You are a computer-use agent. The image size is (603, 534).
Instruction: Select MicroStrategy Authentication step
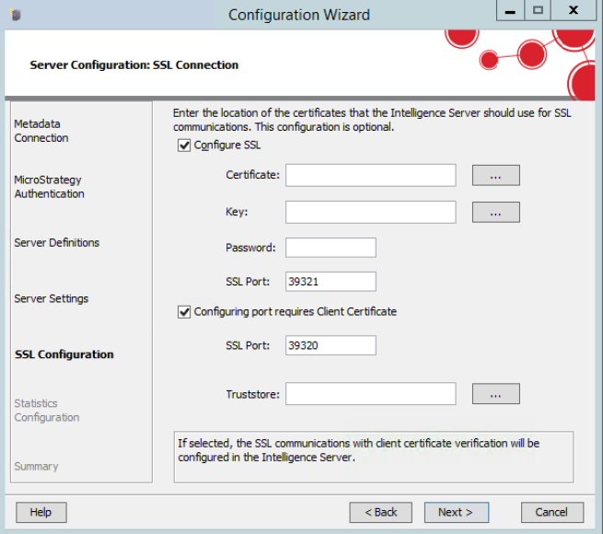coord(49,187)
